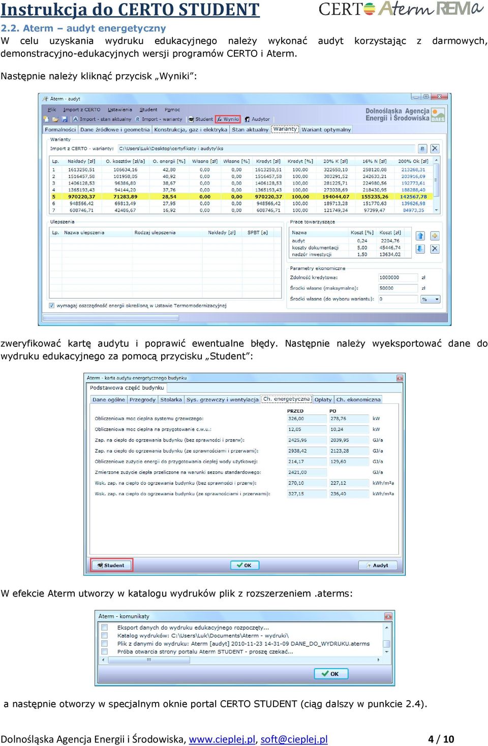Move accompanying work down with blue arrow
The height and width of the screenshot is (746, 488).
coord(420,249)
